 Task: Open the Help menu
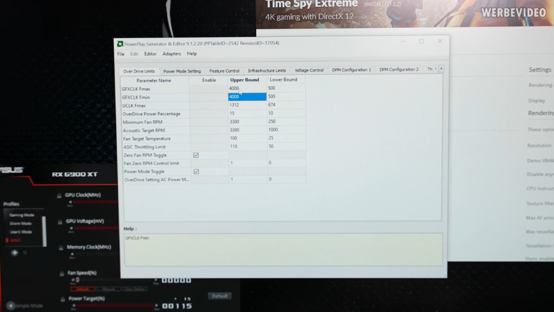pyautogui.click(x=192, y=54)
